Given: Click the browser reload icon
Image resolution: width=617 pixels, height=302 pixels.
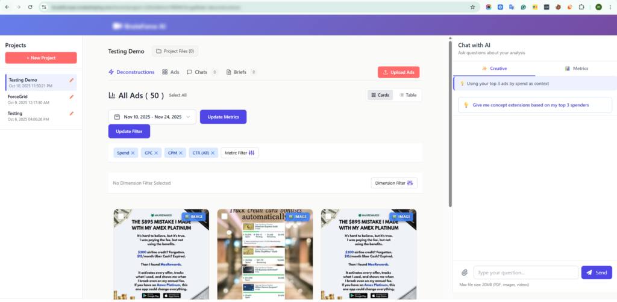Looking at the screenshot, I should [30, 7].
